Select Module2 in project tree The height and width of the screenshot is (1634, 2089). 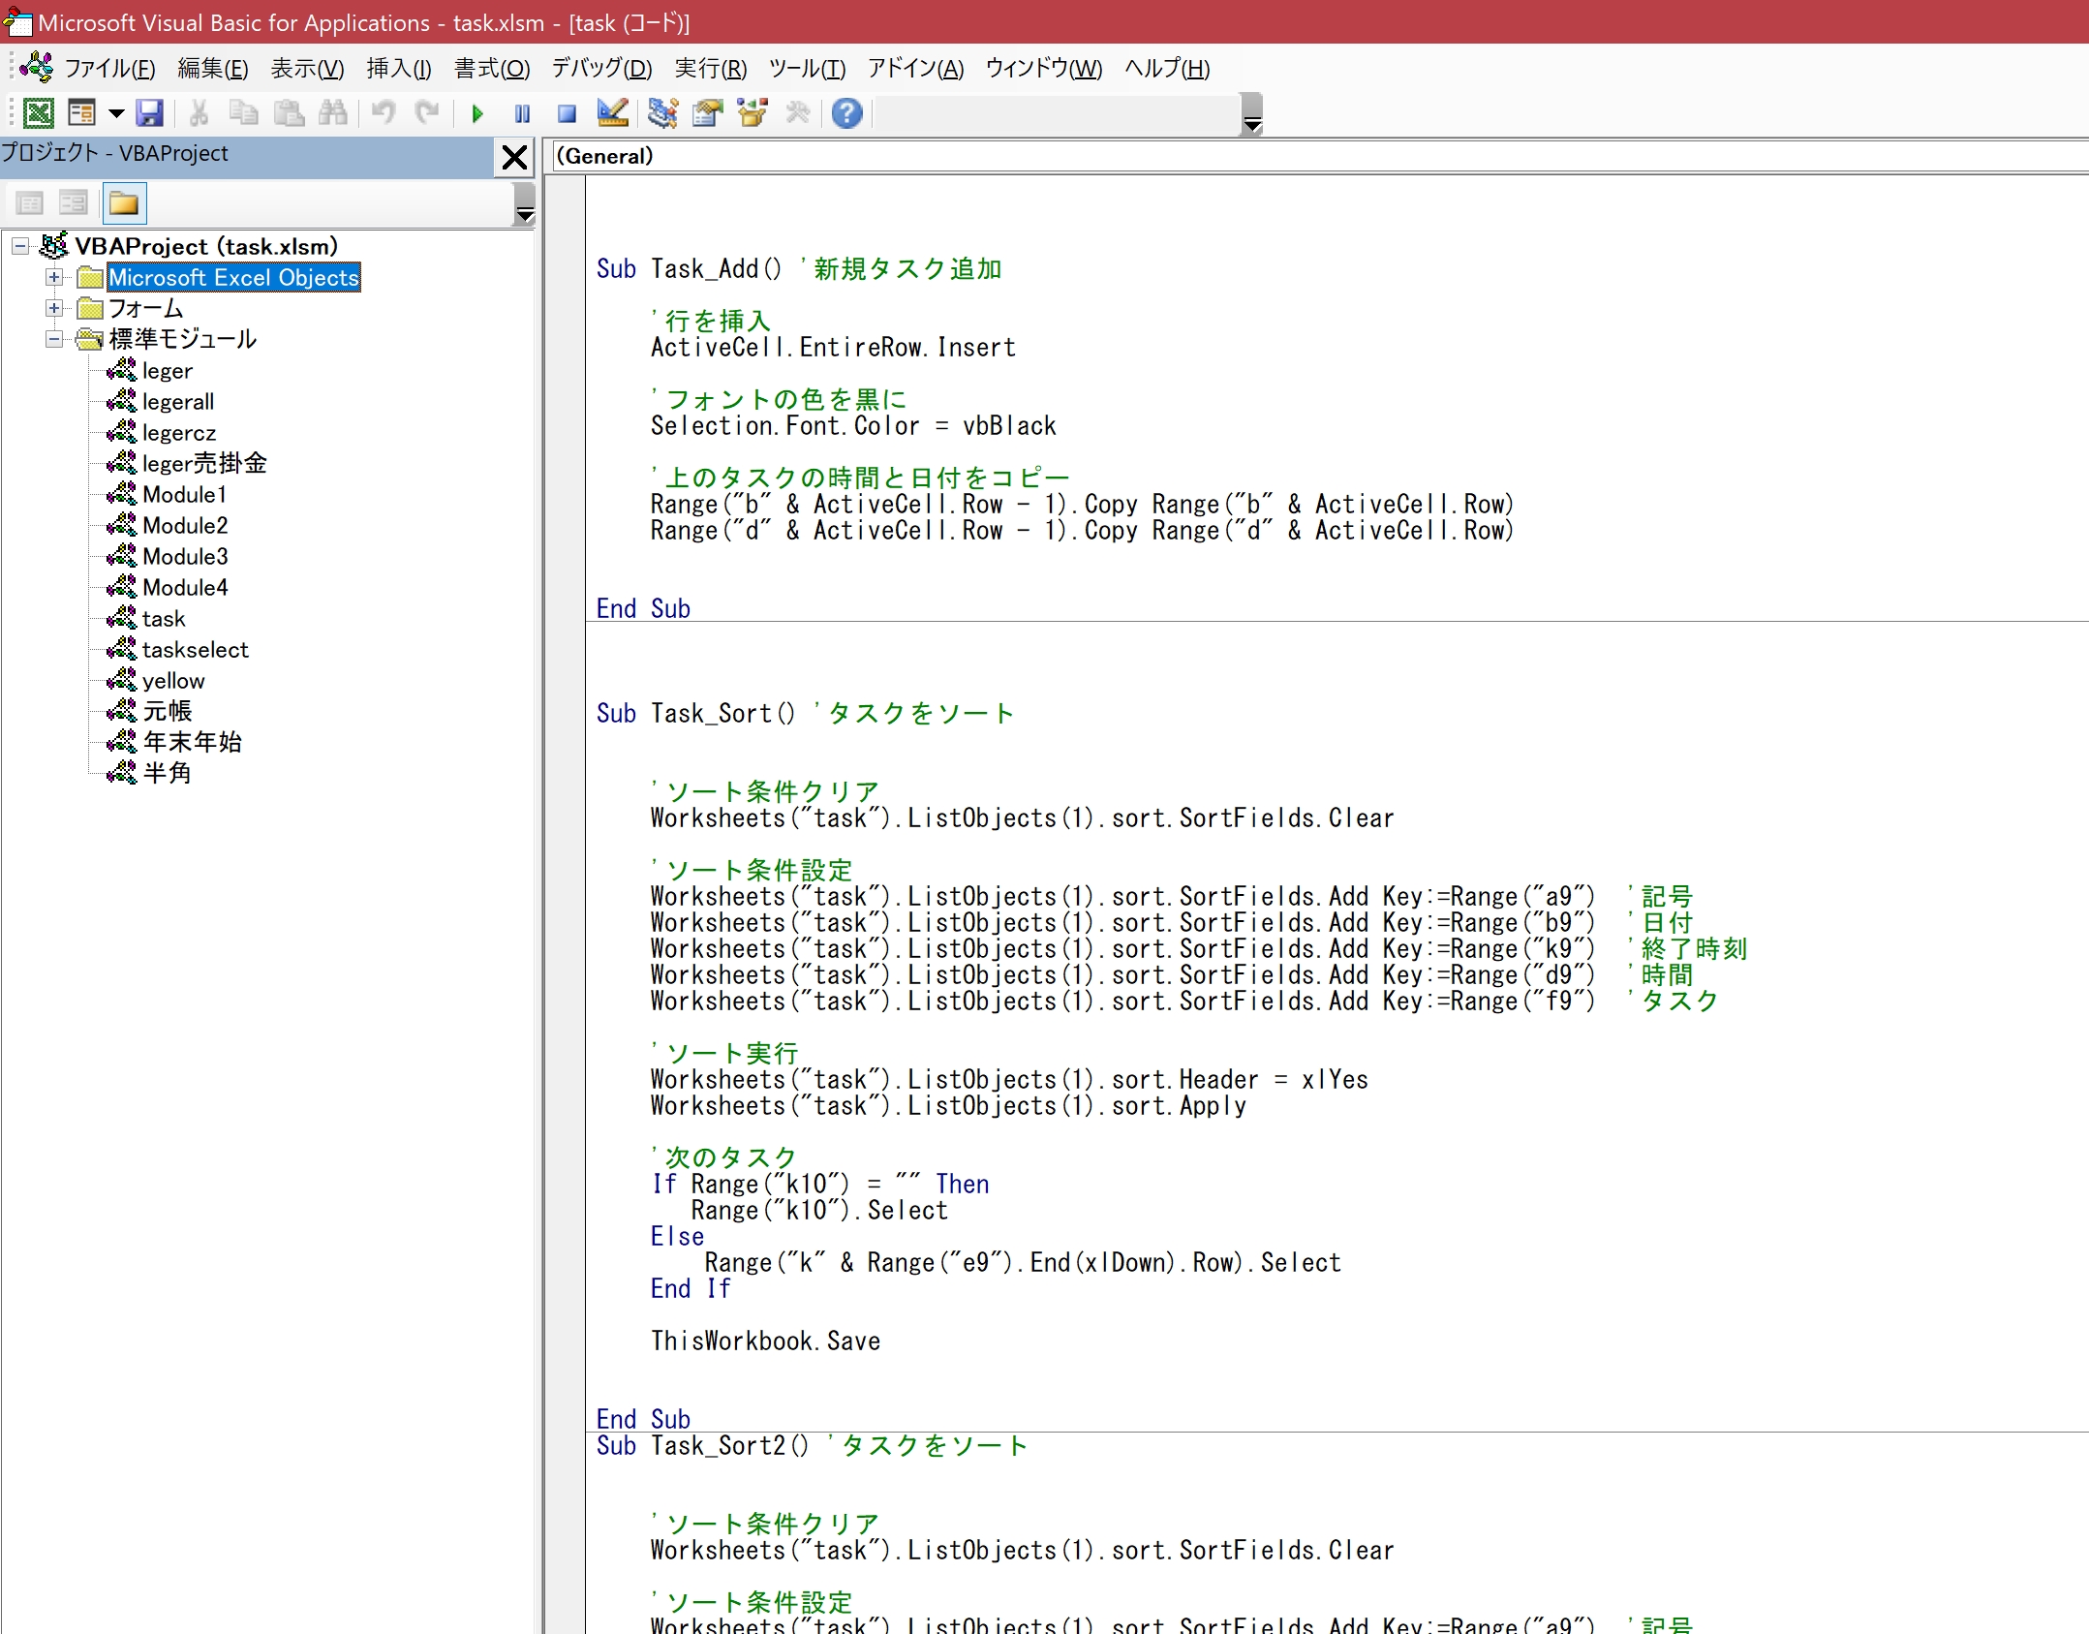(185, 526)
